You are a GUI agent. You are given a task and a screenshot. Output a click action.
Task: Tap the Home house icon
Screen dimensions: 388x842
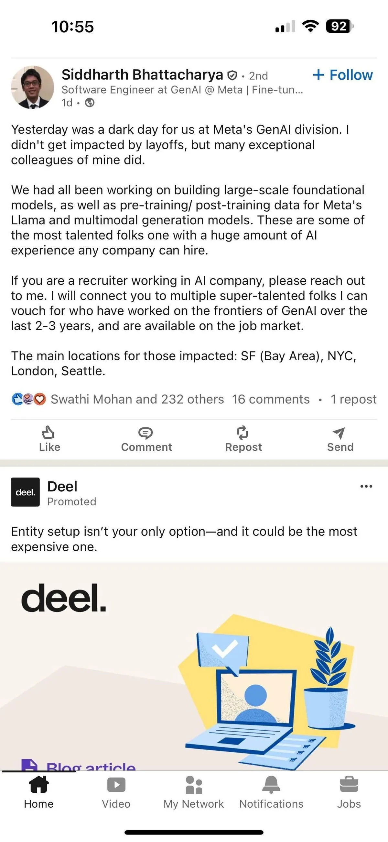click(x=38, y=785)
